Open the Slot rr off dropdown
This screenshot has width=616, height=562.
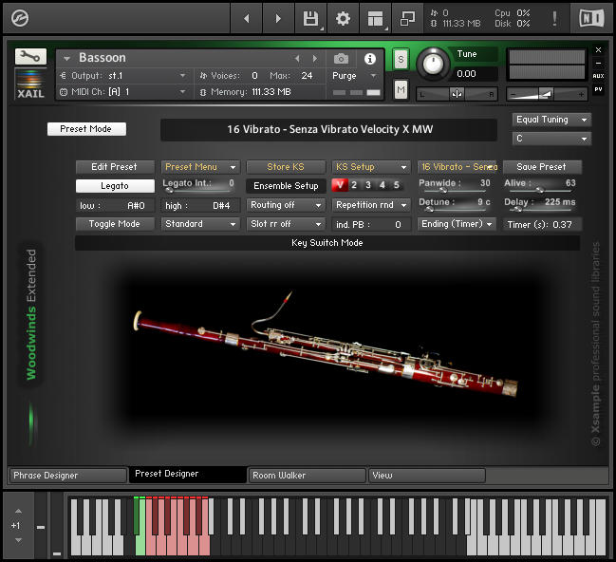click(x=286, y=224)
